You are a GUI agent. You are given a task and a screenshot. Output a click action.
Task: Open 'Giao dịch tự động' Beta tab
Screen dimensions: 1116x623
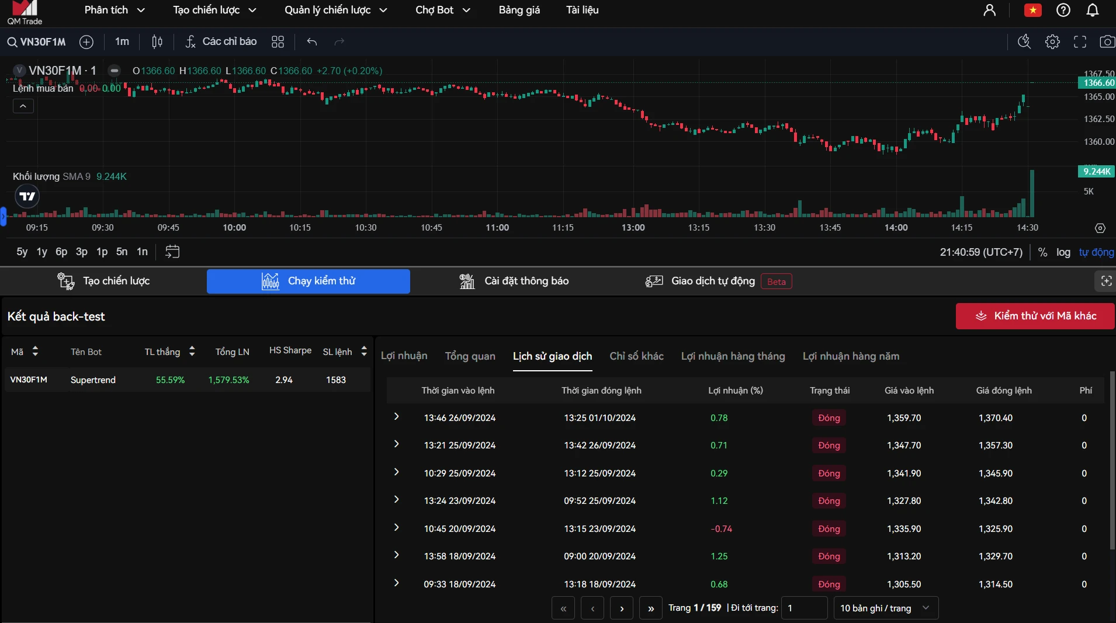719,281
